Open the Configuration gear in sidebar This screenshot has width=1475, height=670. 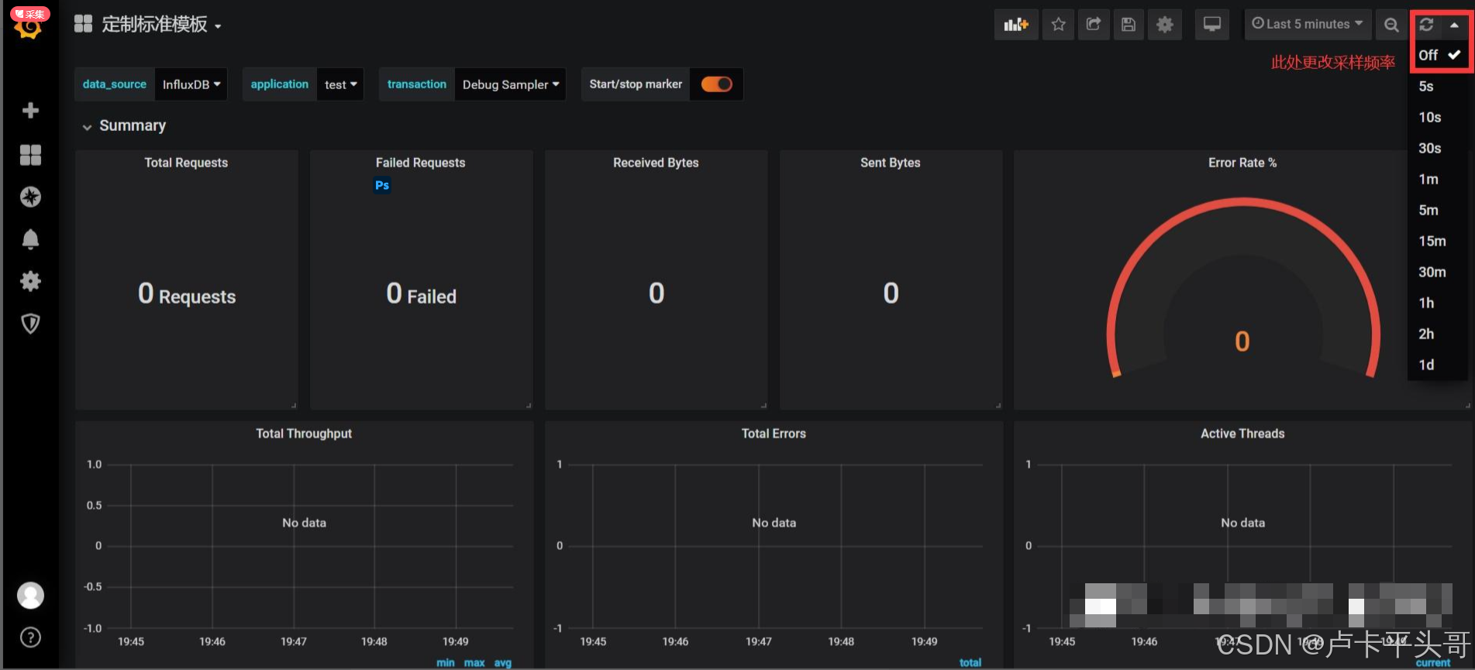point(30,281)
